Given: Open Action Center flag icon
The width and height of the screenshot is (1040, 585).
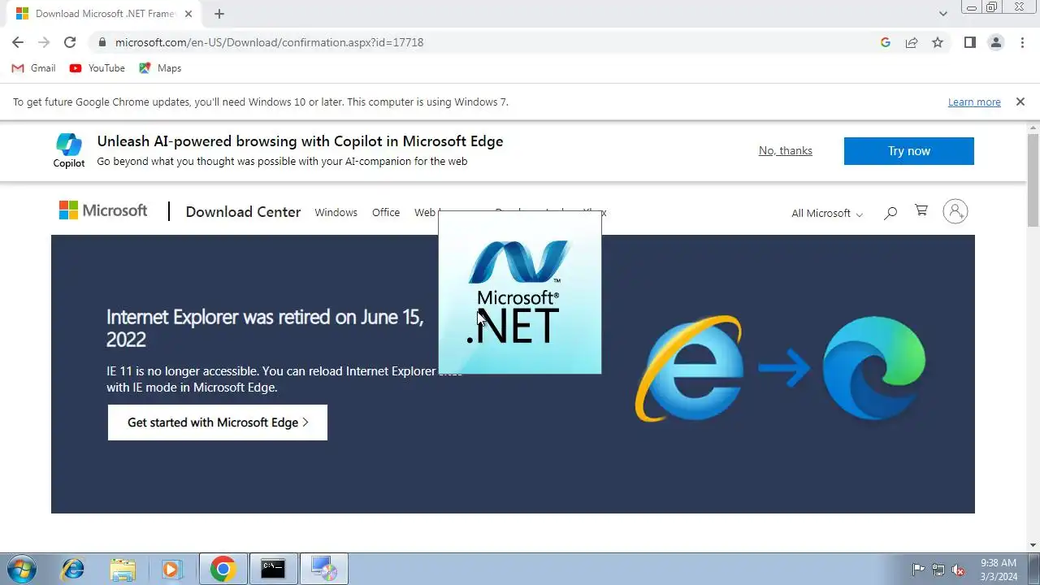Looking at the screenshot, I should click(x=918, y=570).
